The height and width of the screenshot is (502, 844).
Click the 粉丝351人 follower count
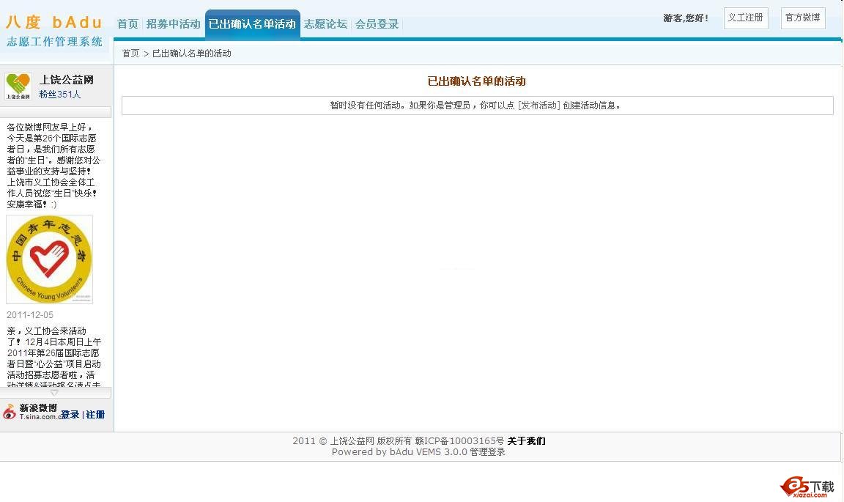point(60,95)
